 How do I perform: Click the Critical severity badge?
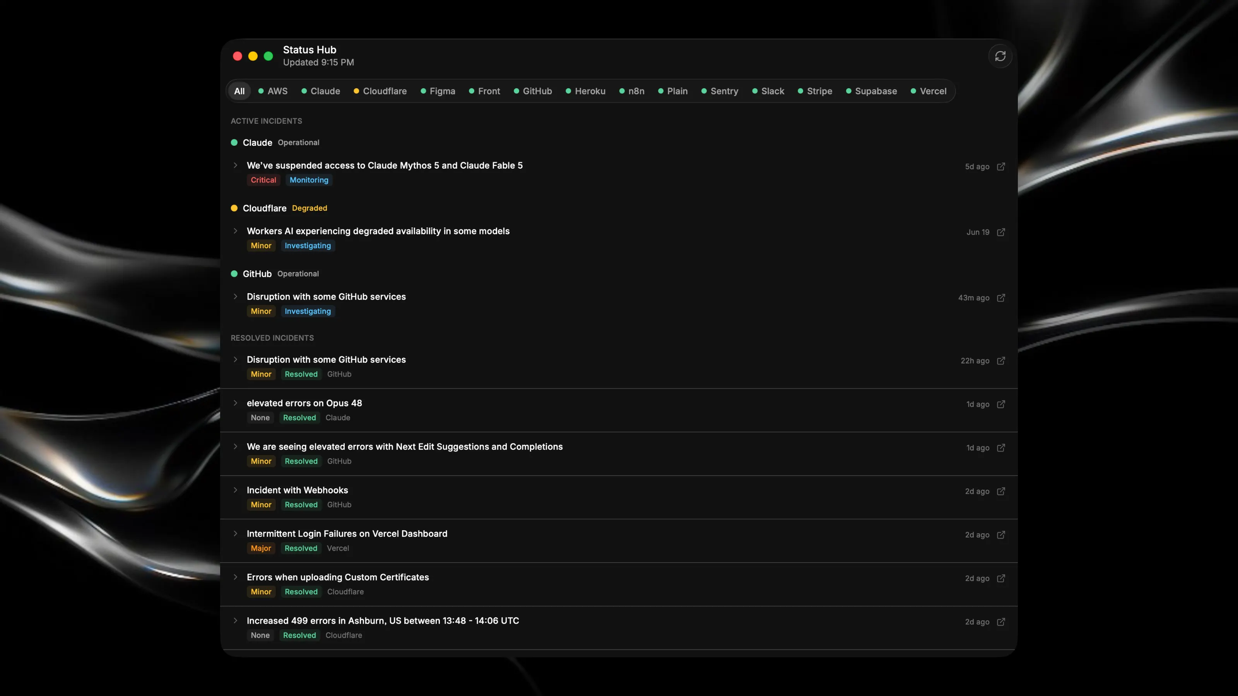click(x=263, y=180)
